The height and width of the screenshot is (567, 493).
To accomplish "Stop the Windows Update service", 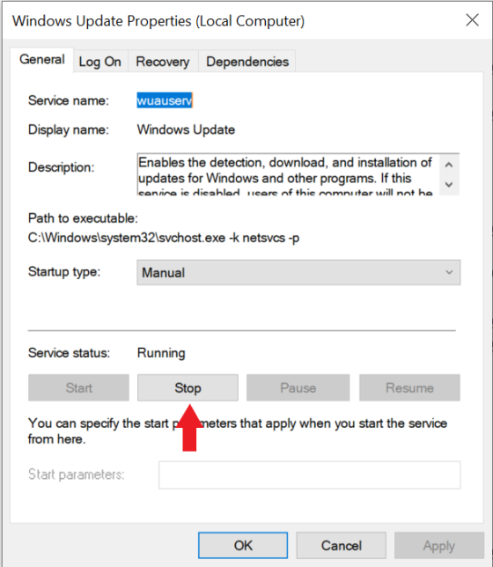I will [188, 387].
